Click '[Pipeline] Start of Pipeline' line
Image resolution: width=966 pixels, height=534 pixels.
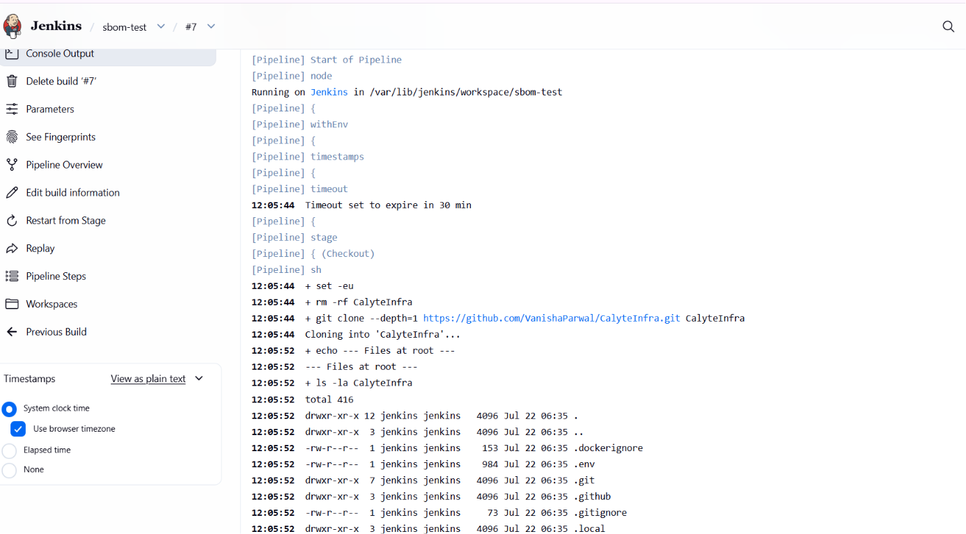(x=327, y=60)
